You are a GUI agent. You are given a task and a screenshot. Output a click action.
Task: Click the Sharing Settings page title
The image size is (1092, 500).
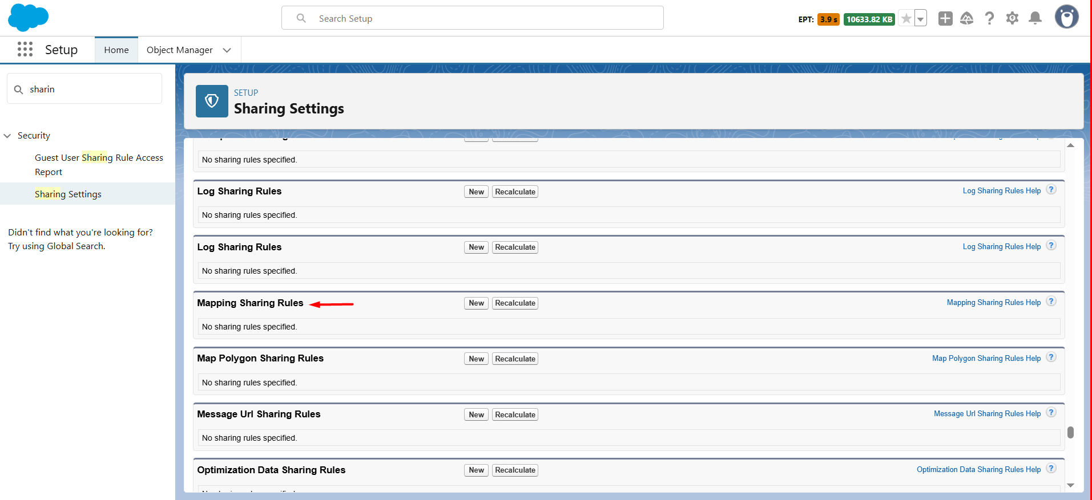pyautogui.click(x=289, y=108)
